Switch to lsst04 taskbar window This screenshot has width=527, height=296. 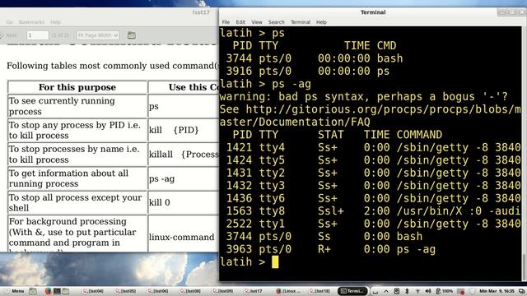[93, 291]
